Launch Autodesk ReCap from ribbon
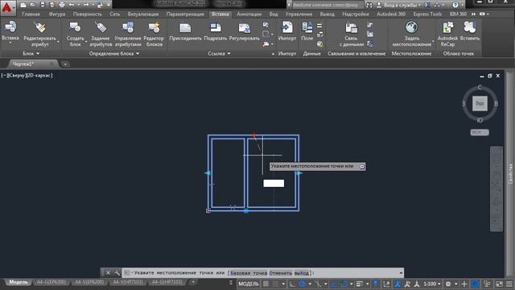 (447, 34)
